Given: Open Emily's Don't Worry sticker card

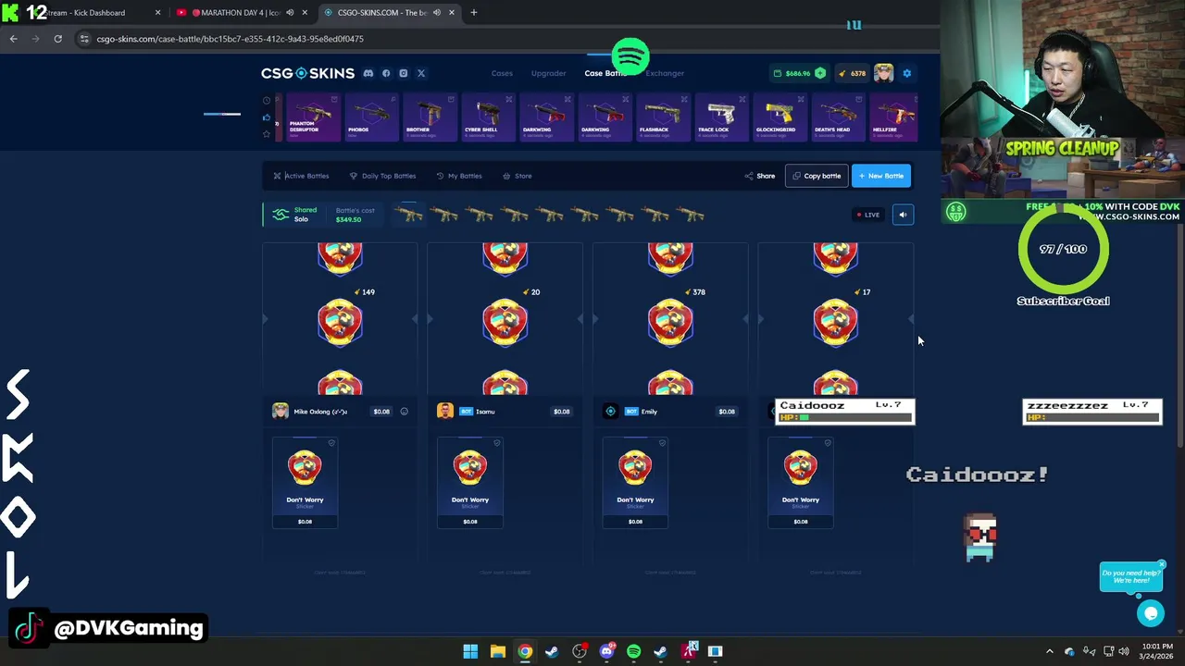Looking at the screenshot, I should (x=635, y=483).
